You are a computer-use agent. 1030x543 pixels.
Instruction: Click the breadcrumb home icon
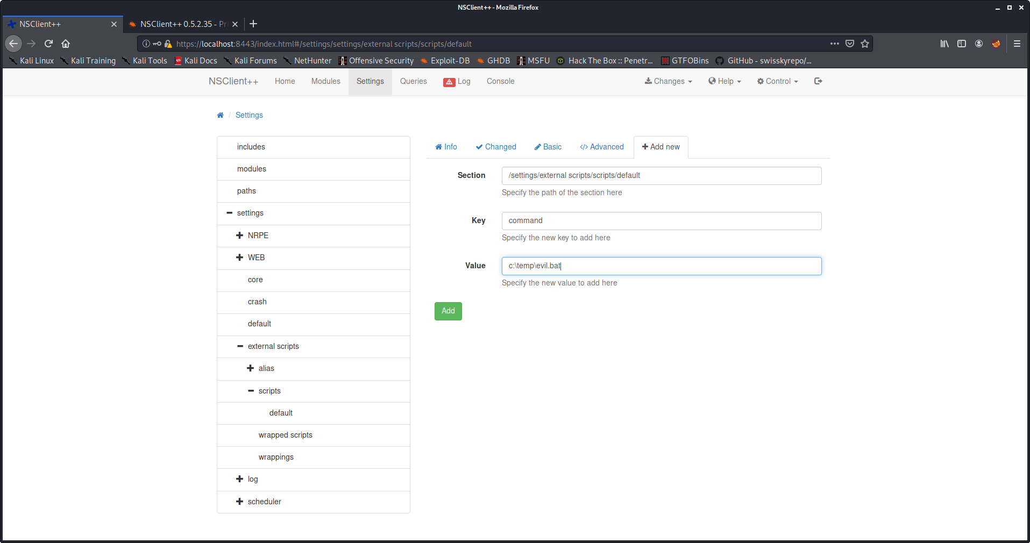tap(220, 115)
